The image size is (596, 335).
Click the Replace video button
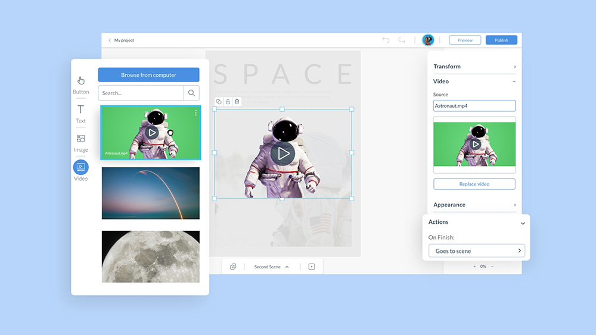click(474, 184)
